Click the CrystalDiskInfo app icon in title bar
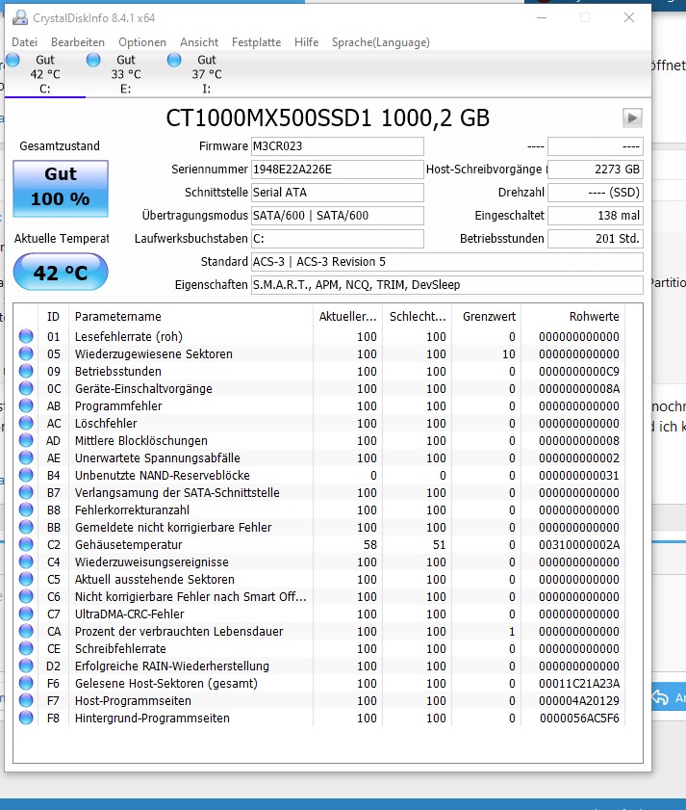The image size is (686, 810). (x=19, y=18)
